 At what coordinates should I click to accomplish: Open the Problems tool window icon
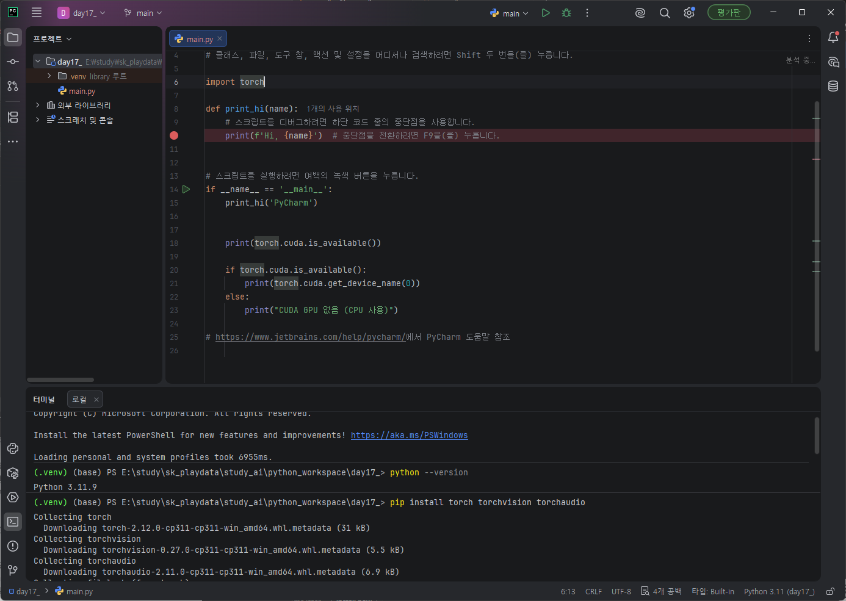tap(13, 546)
